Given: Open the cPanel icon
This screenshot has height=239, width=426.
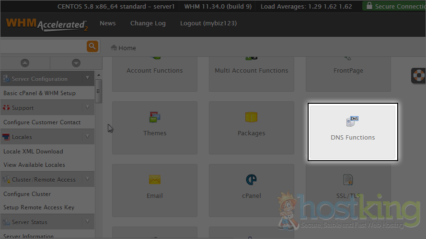Looking at the screenshot, I should pos(251,180).
